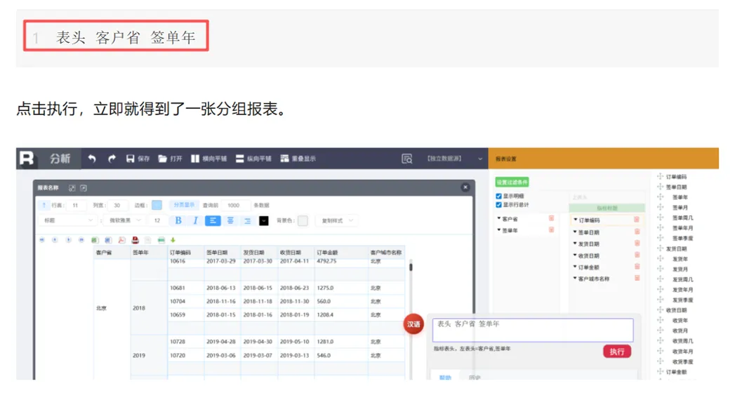Toggle italic formatting
This screenshot has height=400, width=730.
click(196, 221)
